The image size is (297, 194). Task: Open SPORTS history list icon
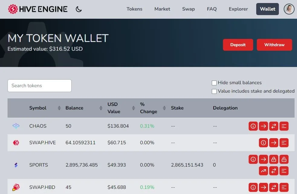284,171
